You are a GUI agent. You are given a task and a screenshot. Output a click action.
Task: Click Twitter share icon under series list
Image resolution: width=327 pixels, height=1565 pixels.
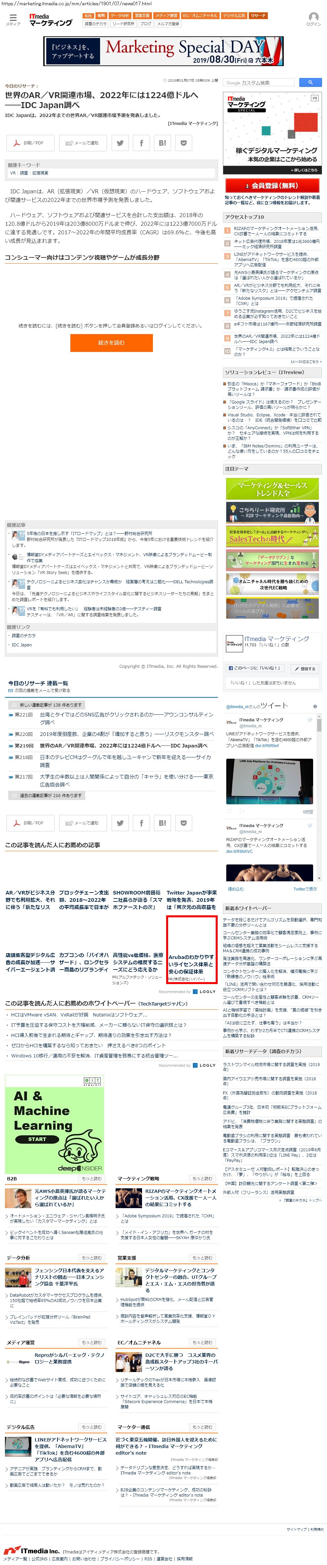(120, 822)
